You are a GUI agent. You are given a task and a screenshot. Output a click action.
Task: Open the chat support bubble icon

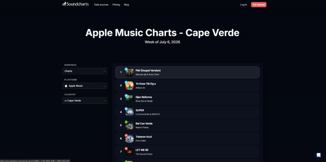319,155
